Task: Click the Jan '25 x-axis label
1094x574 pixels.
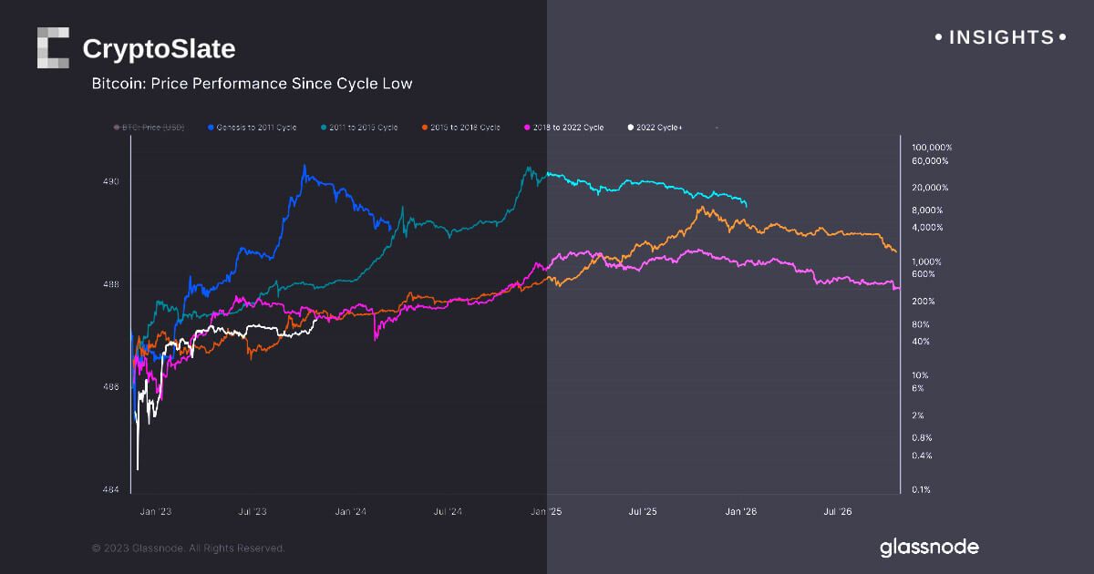Action: coord(545,513)
